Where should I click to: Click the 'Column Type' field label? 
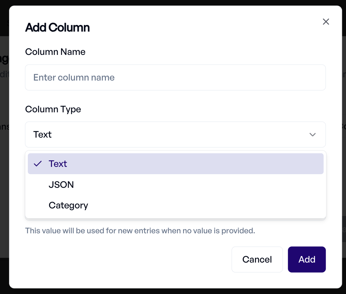pyautogui.click(x=53, y=109)
